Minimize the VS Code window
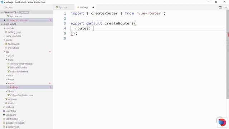 (208, 2)
